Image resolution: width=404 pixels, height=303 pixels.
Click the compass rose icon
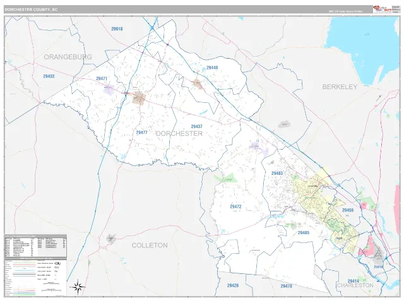(78, 286)
